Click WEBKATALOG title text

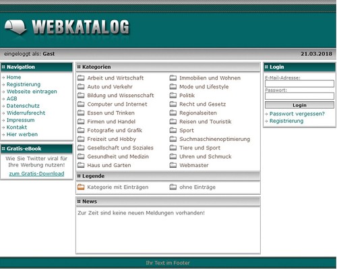click(x=81, y=27)
